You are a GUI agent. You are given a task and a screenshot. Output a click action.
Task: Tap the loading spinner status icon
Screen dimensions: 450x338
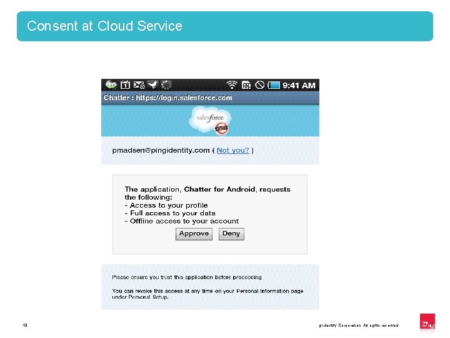click(x=166, y=84)
